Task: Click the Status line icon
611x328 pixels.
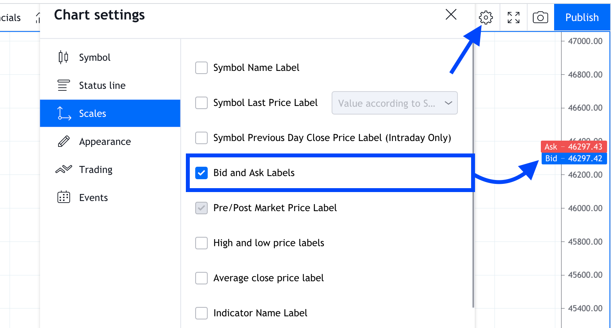Action: tap(64, 85)
